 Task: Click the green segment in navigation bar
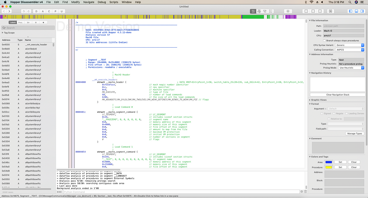click(253, 17)
